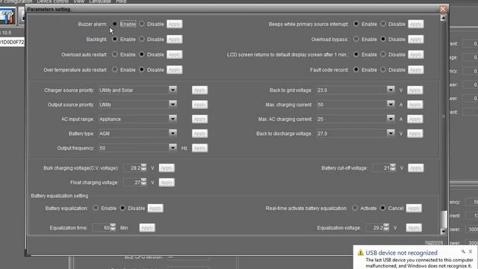Adjust Battery cut-off voltage spinner arrows
The image size is (478, 269).
tap(393, 167)
